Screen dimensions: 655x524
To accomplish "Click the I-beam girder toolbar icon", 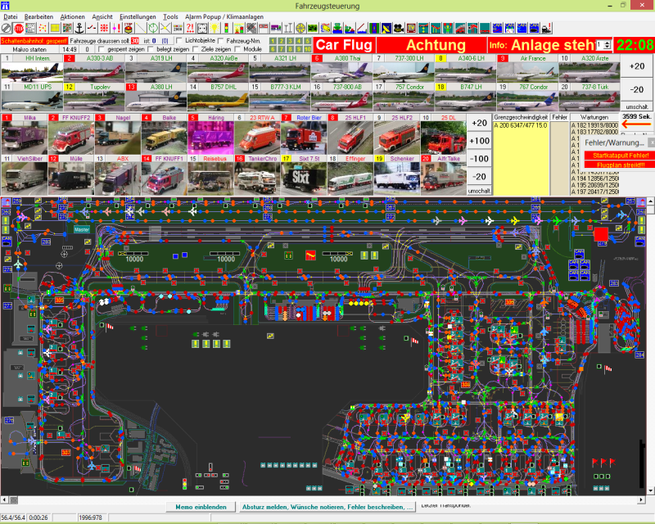I will [288, 29].
